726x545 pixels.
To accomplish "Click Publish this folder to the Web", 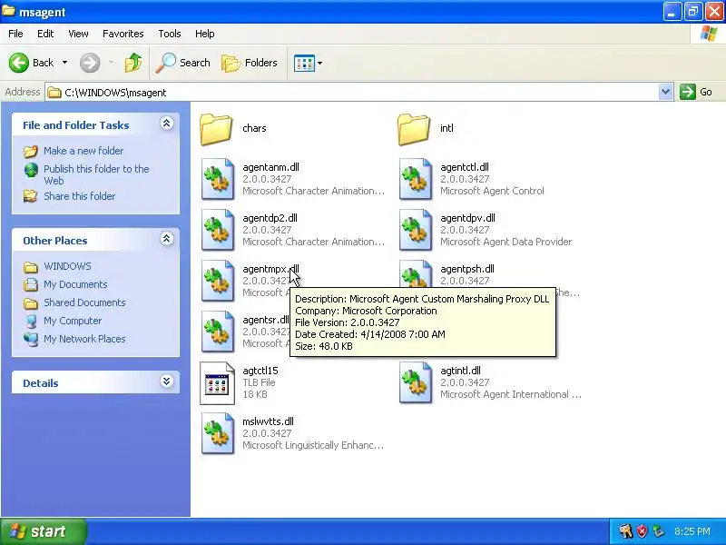I will point(96,174).
